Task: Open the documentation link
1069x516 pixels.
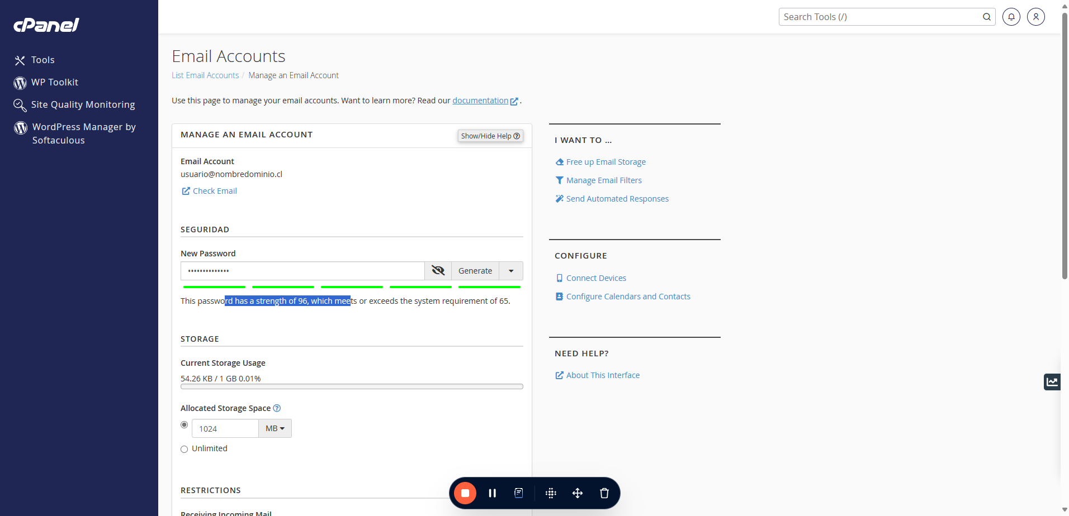Action: 485,101
